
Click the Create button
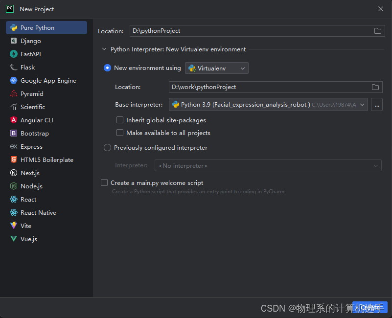pyautogui.click(x=370, y=307)
